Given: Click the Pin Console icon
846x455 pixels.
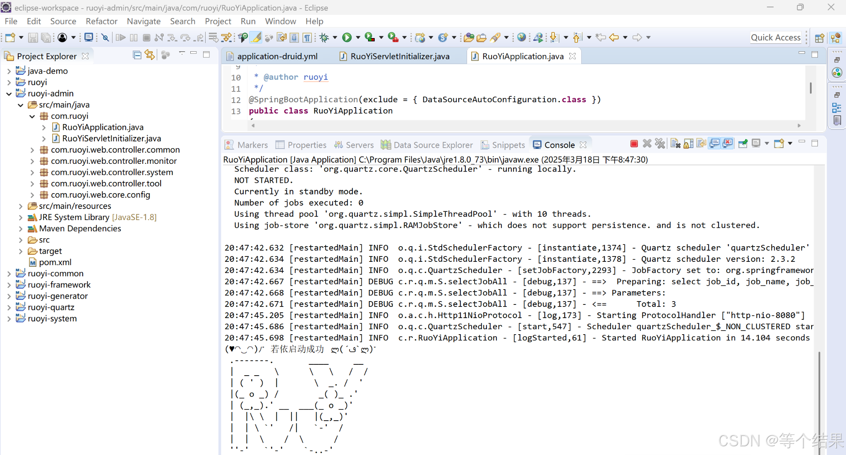Looking at the screenshot, I should tap(743, 144).
